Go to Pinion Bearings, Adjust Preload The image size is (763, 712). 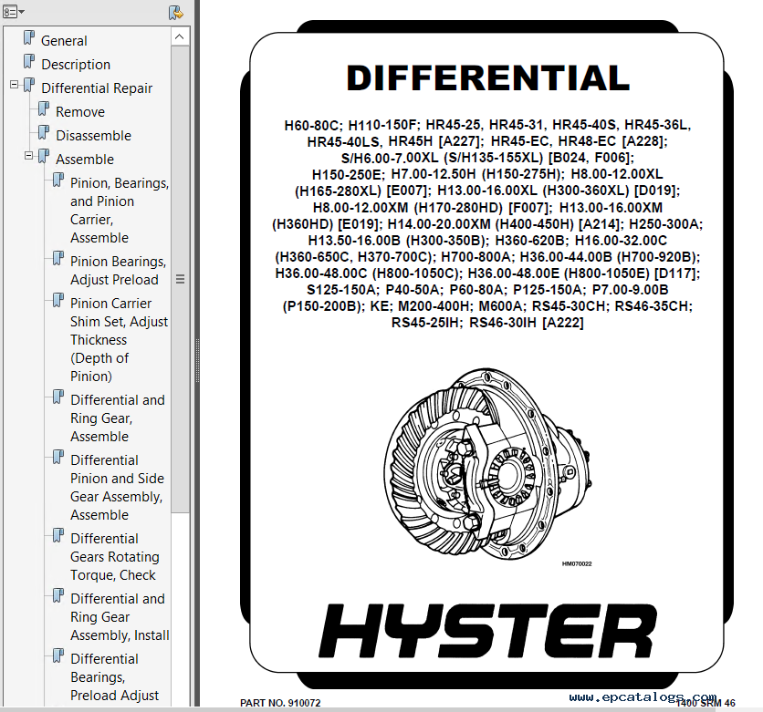119,271
